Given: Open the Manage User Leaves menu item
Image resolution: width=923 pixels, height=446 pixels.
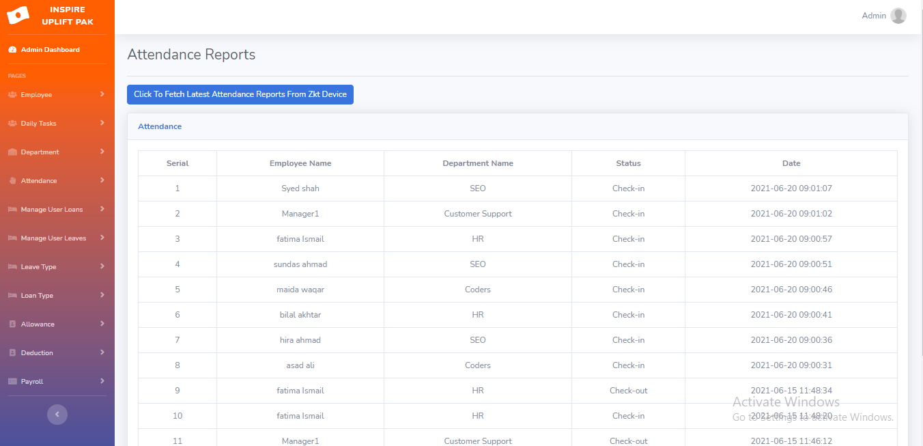Looking at the screenshot, I should [x=53, y=238].
